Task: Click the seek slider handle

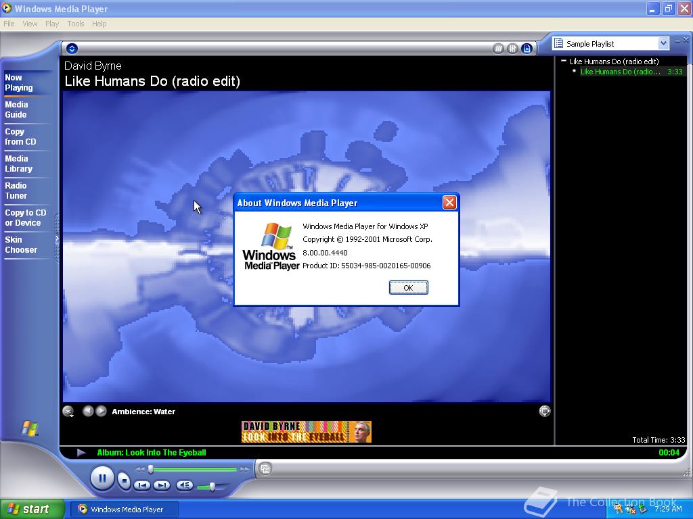Action: click(151, 469)
